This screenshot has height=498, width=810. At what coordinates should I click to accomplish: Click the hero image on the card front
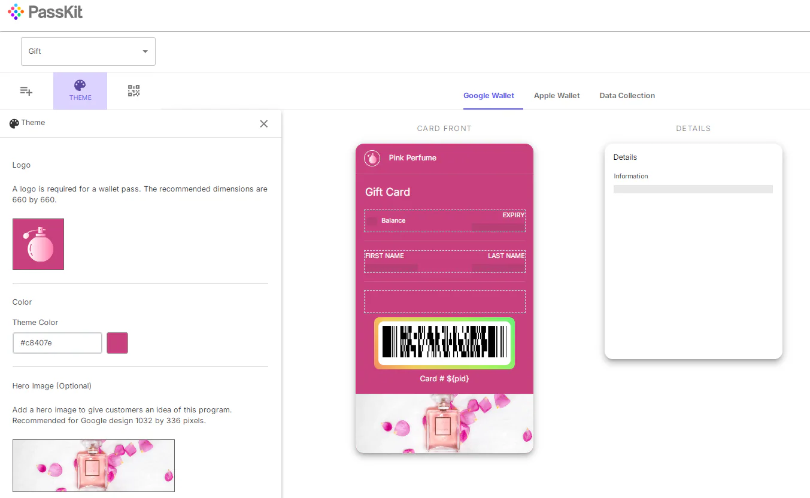coord(444,423)
